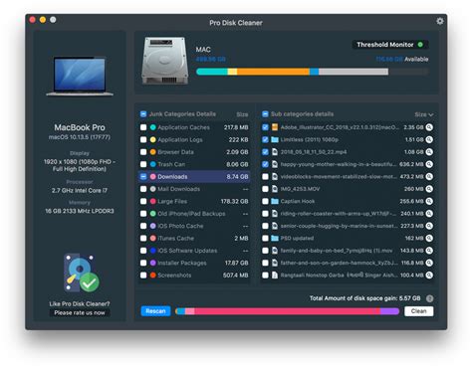Check the IMG_4253.MOV checkbox

265,189
